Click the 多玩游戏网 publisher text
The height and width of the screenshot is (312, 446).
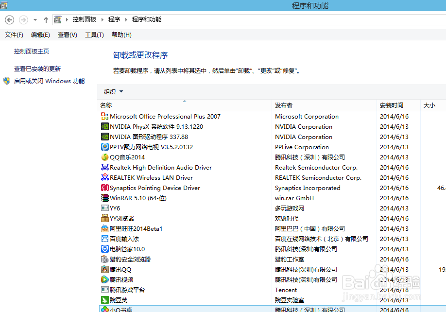click(289, 208)
